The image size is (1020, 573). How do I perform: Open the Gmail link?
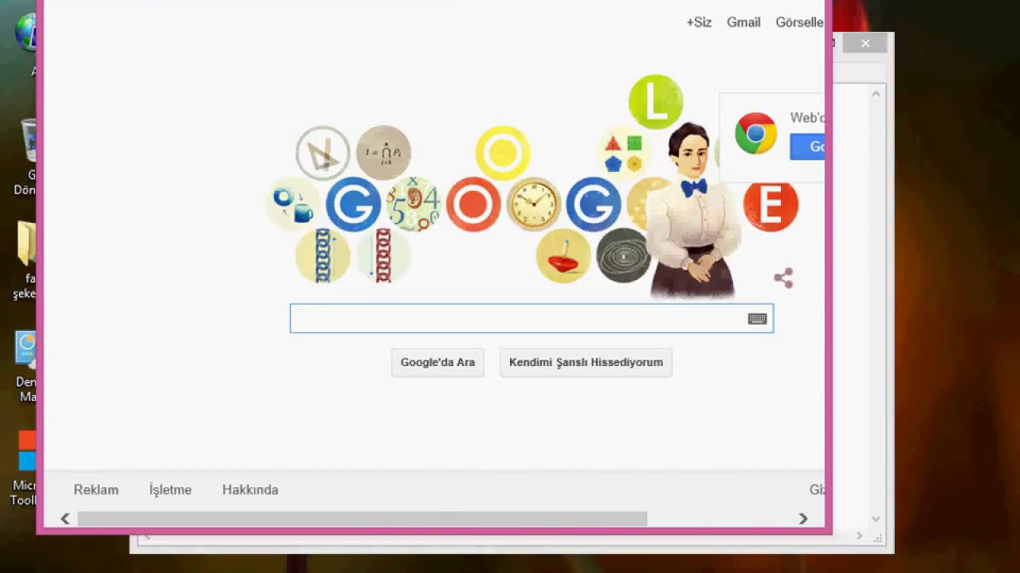click(743, 22)
